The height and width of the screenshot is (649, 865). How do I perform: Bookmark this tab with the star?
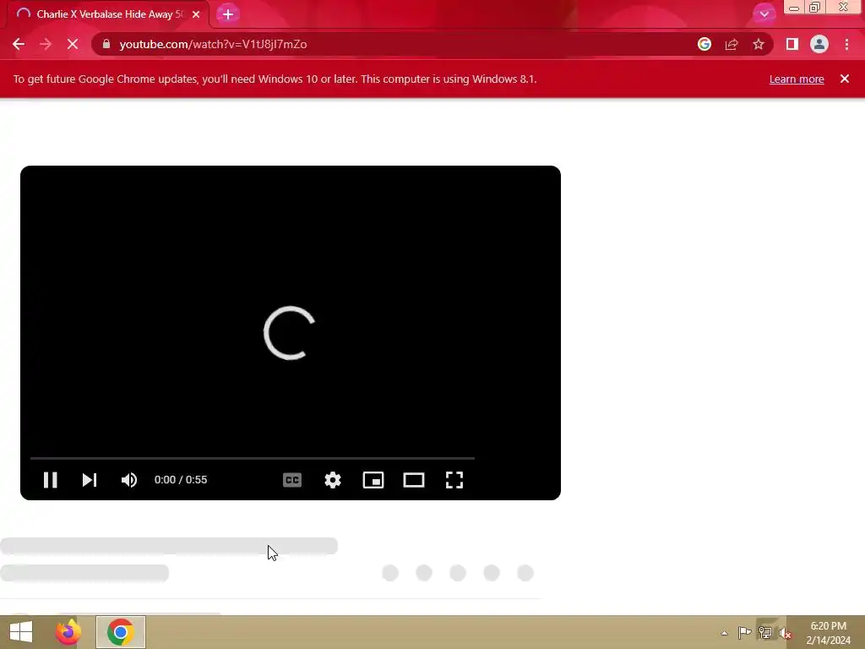coord(759,44)
